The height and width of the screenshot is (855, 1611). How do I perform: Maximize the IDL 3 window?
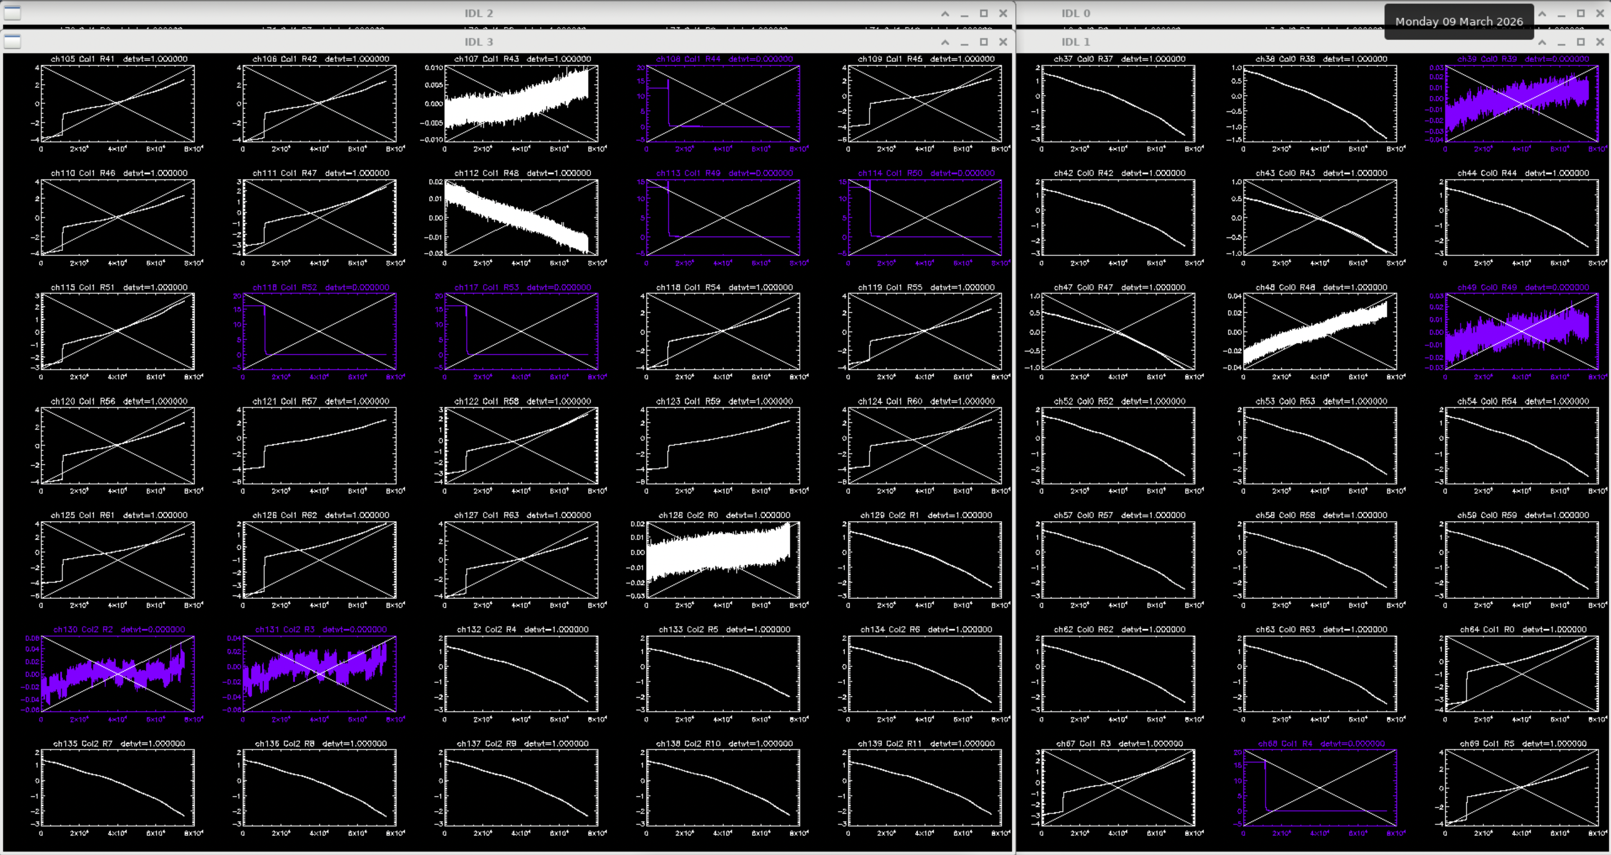point(984,42)
